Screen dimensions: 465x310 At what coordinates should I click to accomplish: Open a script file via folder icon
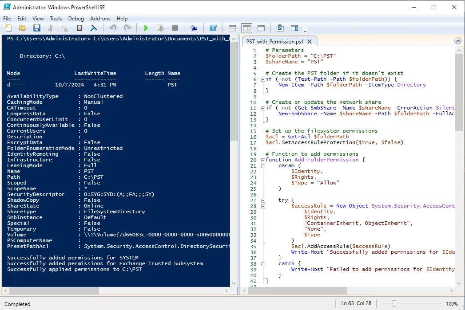click(23, 28)
